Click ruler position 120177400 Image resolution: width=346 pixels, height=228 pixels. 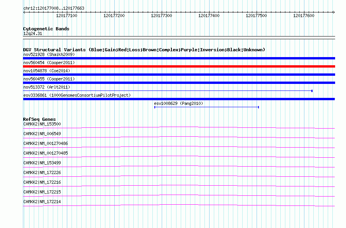(209, 16)
